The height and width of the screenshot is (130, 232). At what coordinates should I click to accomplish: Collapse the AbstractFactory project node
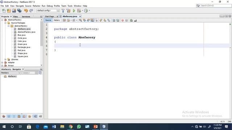pos(2,20)
